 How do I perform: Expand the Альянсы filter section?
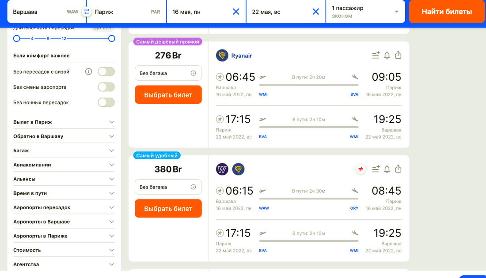coord(64,179)
